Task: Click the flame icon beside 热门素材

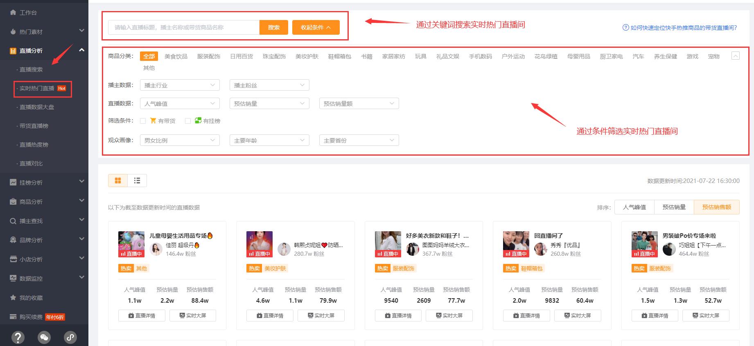Action: 13,31
